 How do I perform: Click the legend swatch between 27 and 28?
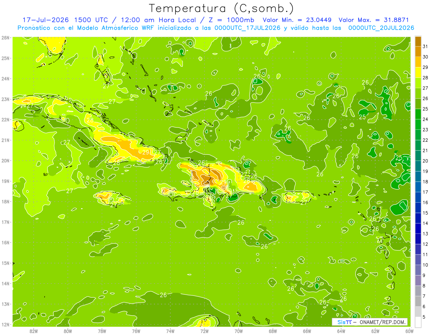click(x=418, y=82)
